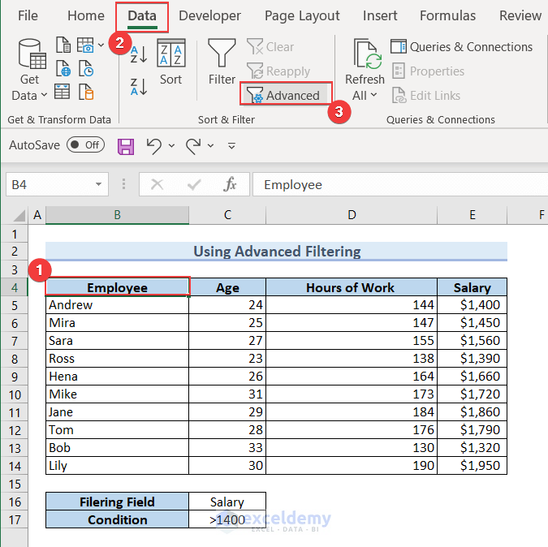Open the Queries & Connections pane
The image size is (548, 547).
(461, 47)
